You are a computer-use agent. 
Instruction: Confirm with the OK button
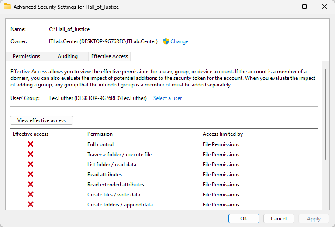click(244, 219)
